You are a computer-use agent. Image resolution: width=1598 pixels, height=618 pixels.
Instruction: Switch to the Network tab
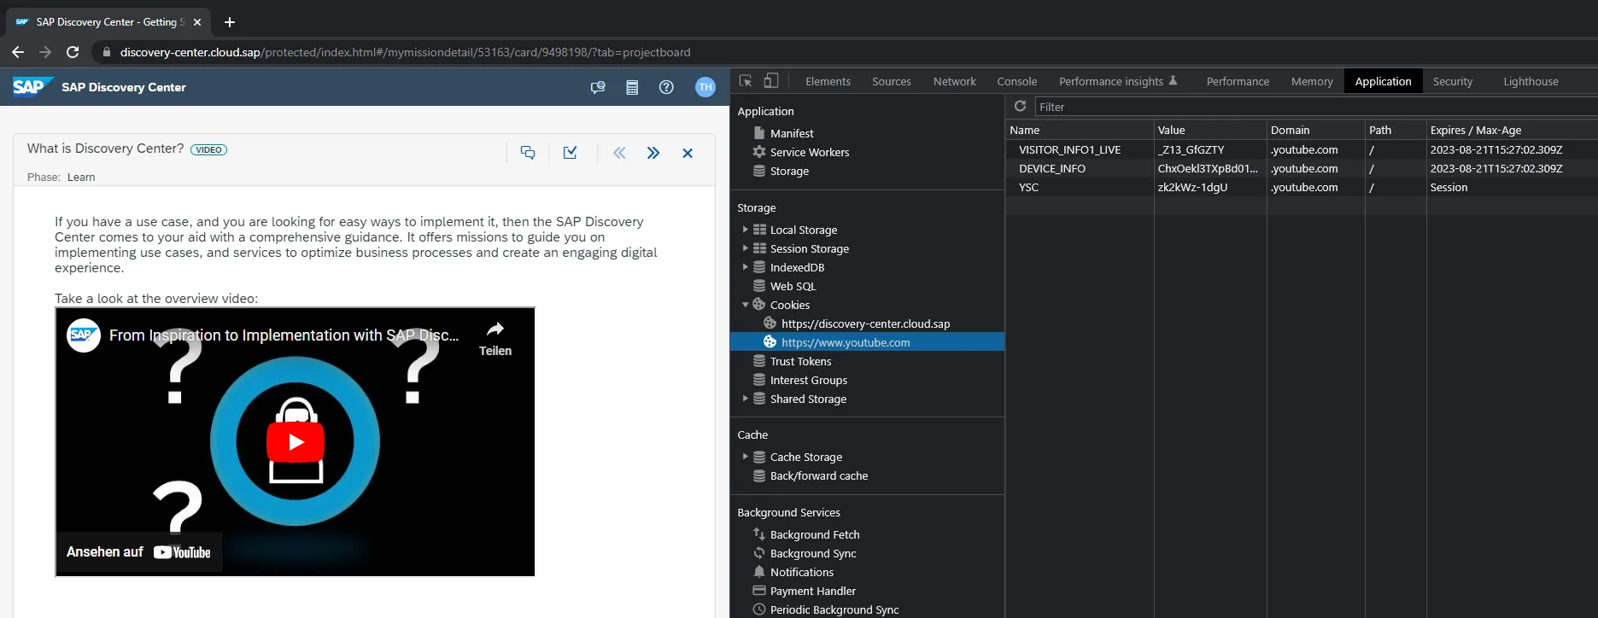(954, 82)
